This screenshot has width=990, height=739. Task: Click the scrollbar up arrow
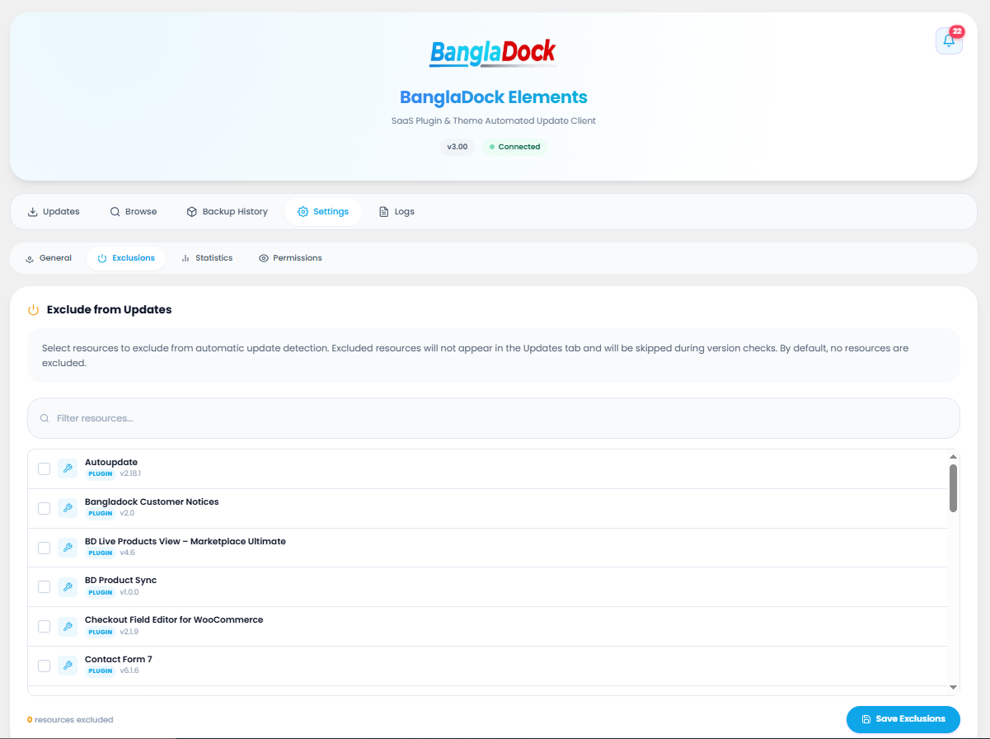[953, 456]
